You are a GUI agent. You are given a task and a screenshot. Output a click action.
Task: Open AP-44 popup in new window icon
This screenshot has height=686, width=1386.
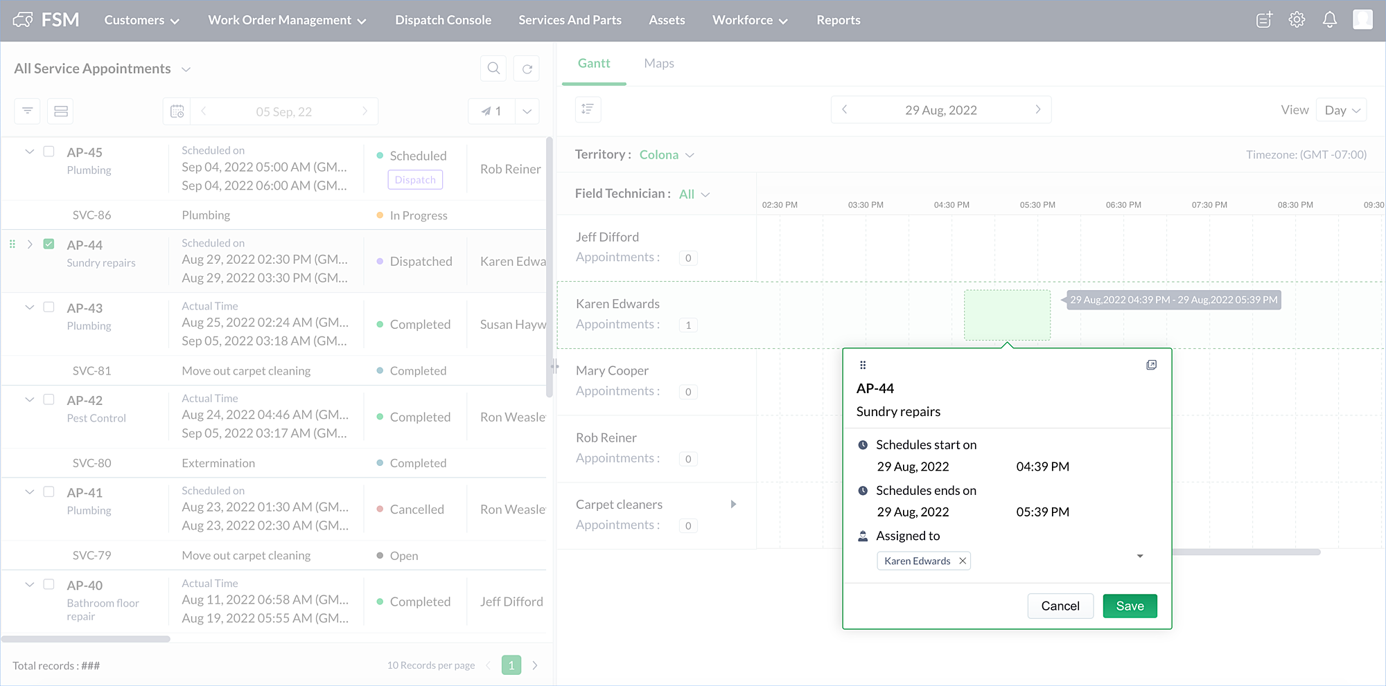(1151, 365)
